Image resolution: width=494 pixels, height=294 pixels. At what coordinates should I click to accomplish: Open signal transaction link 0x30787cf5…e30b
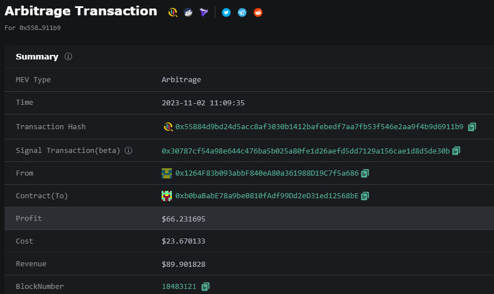(x=306, y=151)
